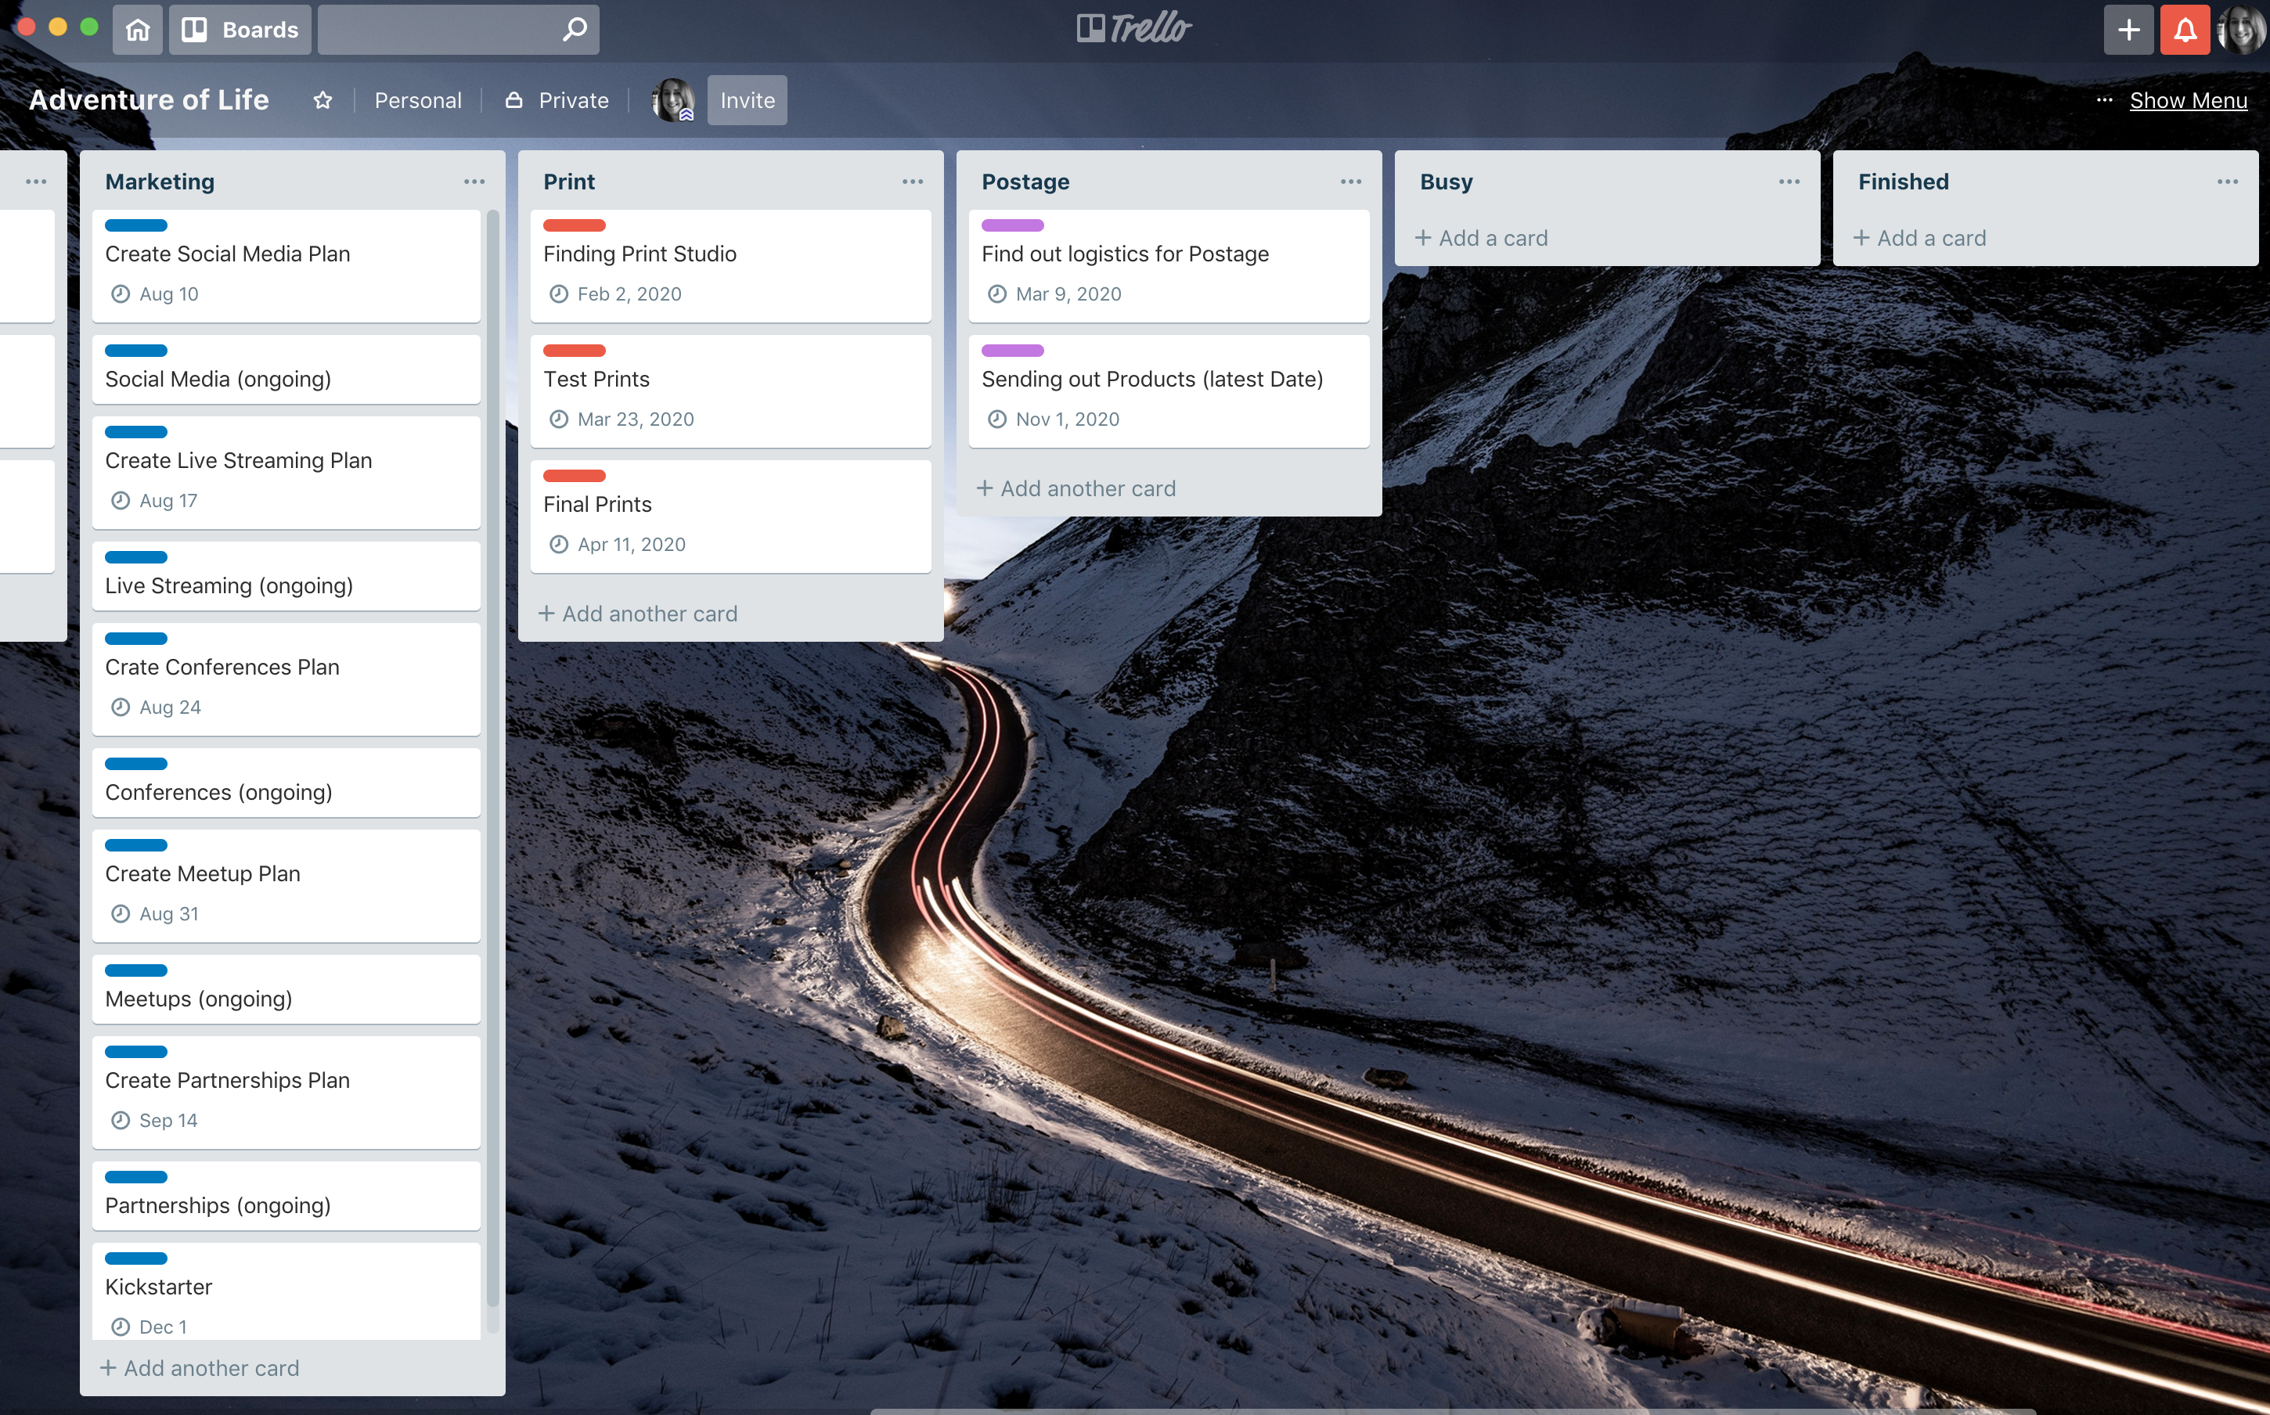Add a card to the Finished list

[1919, 239]
